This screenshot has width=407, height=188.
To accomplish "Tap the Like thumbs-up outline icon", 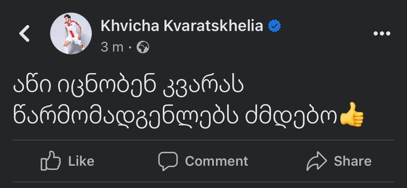I will [x=51, y=161].
